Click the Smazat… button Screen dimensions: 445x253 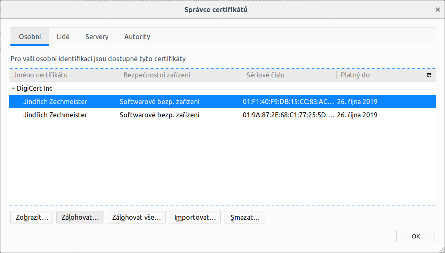point(245,217)
